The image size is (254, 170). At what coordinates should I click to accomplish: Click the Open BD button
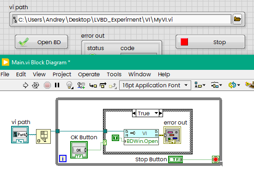pos(41,42)
